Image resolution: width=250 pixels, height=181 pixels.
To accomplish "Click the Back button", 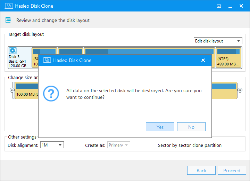I will [x=201, y=170].
